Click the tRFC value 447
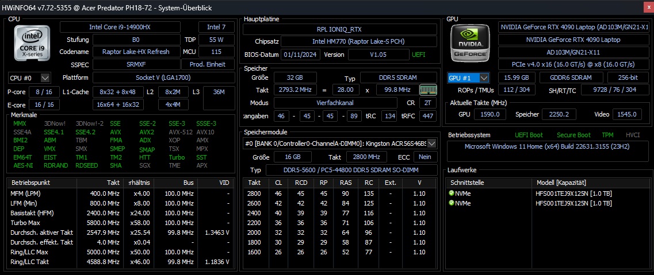This screenshot has height=275, width=654. 428,116
